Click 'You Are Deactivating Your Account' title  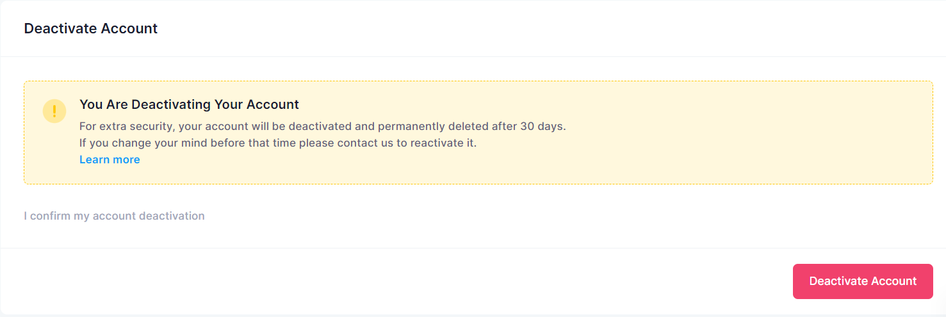[x=189, y=104]
